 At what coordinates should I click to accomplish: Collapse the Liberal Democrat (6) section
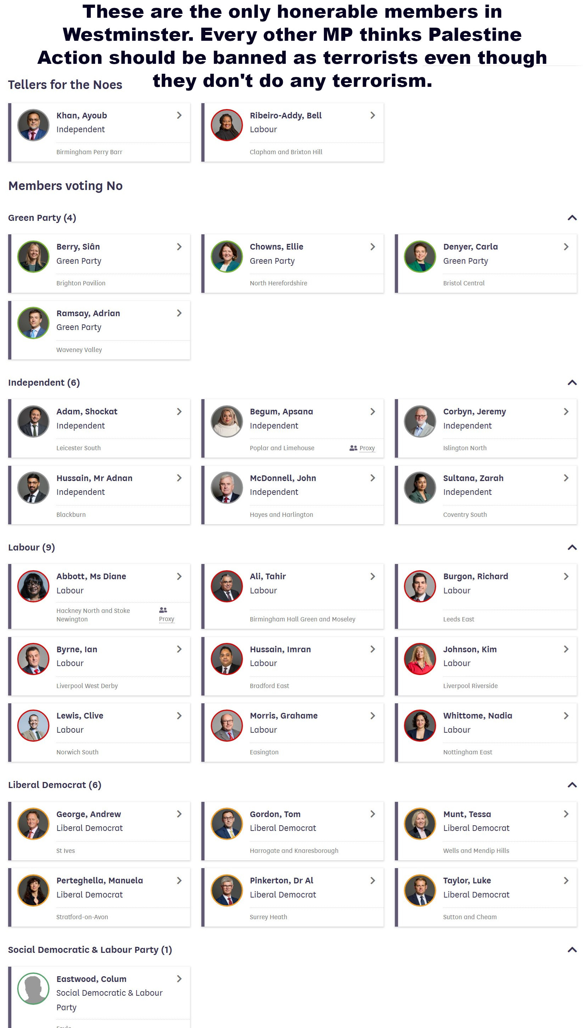[572, 785]
